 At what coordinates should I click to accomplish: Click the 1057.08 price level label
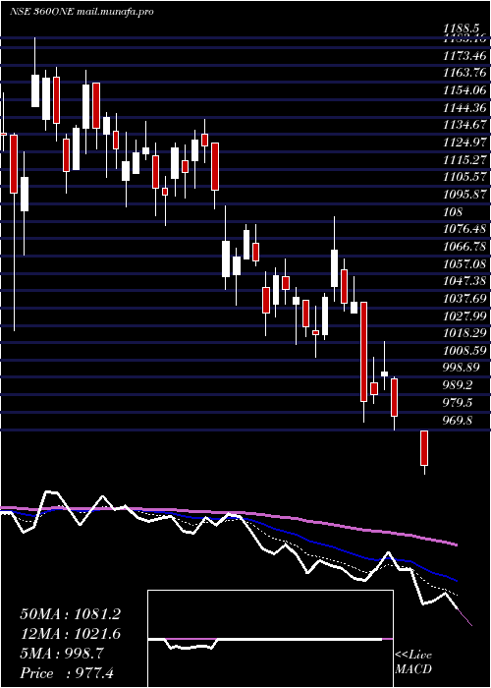click(x=464, y=263)
